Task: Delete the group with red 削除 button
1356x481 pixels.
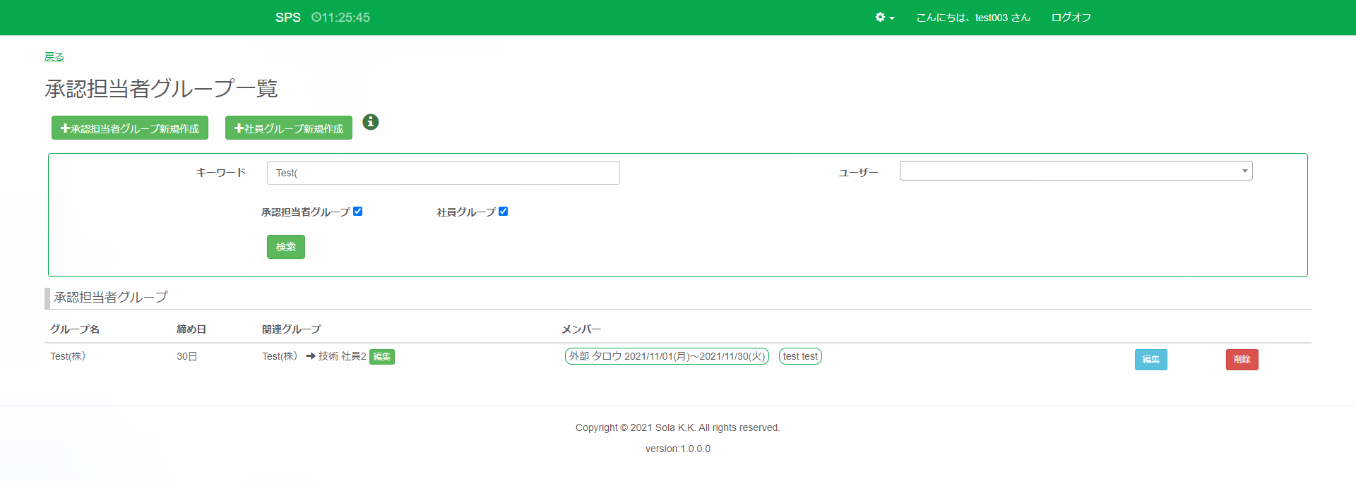Action: [1242, 360]
